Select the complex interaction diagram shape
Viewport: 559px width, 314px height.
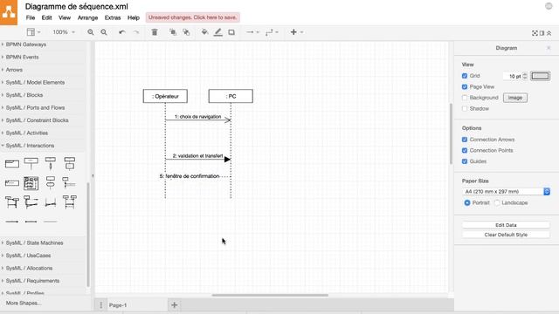point(31,183)
